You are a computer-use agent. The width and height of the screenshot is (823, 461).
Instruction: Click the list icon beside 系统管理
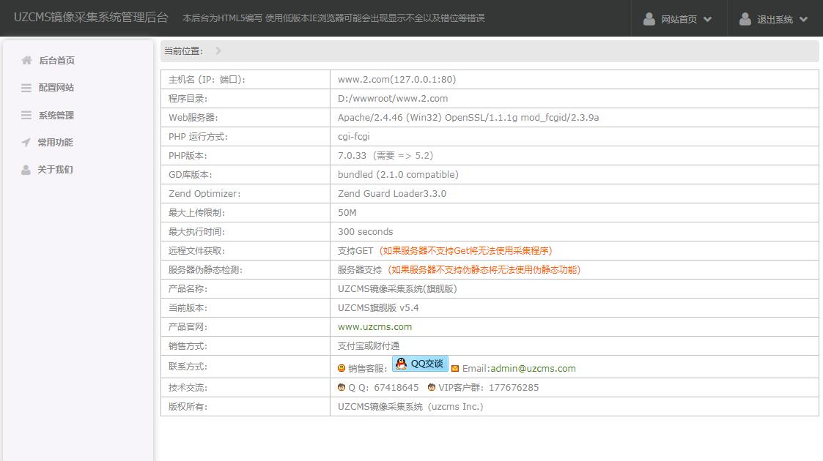26,116
